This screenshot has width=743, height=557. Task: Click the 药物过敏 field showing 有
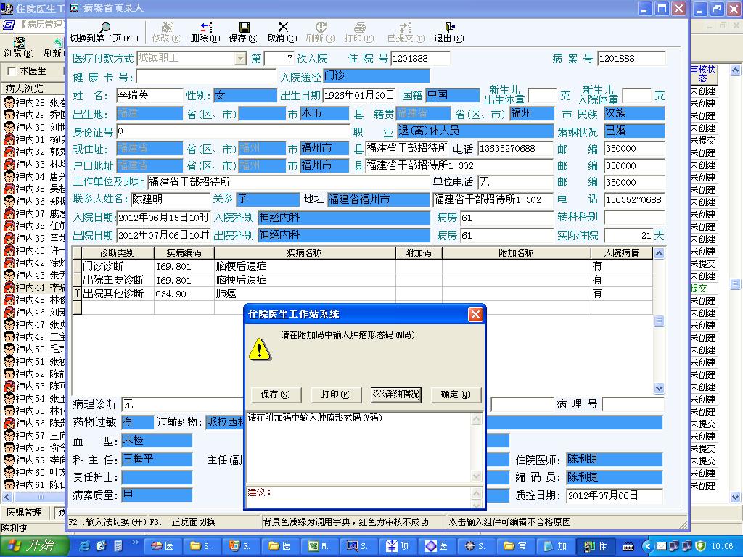[x=137, y=422]
